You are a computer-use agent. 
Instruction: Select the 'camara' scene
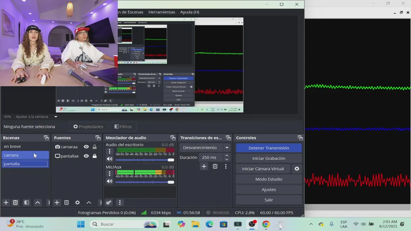[25, 155]
